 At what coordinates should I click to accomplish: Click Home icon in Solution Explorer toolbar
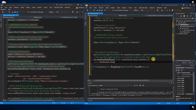[181, 16]
